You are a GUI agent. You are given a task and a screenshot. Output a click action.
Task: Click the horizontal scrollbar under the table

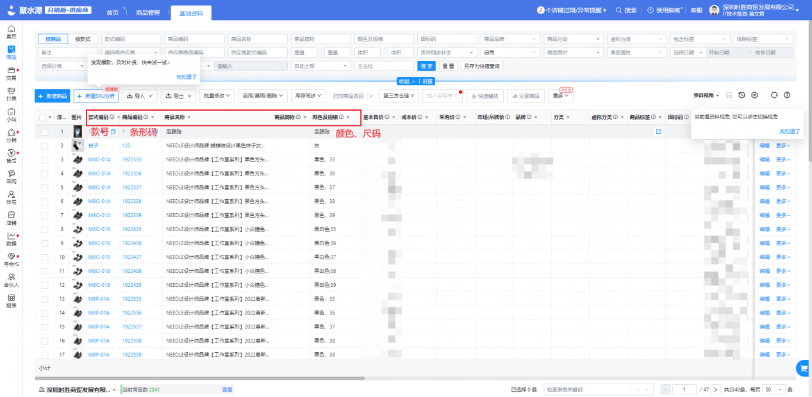[200, 378]
